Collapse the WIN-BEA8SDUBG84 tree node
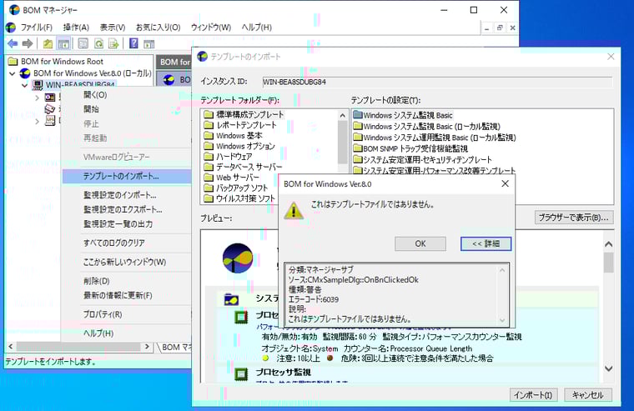 (x=25, y=85)
